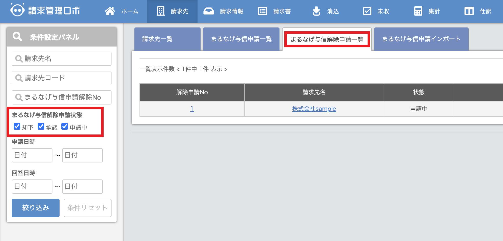Image resolution: width=503 pixels, height=241 pixels.
Task: Switch to the まるなげ与信申請一覧 tab
Action: 241,39
